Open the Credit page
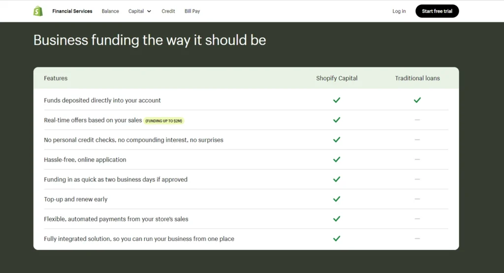 click(168, 11)
